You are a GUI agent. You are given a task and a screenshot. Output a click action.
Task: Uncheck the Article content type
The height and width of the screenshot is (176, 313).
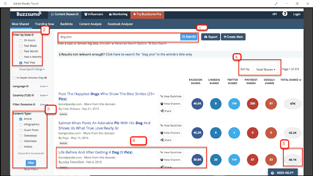tap(21, 119)
